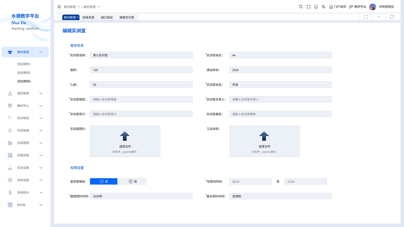Open the 最长预约时间 field showing 无限制
The height and width of the screenshot is (227, 404).
281,196
